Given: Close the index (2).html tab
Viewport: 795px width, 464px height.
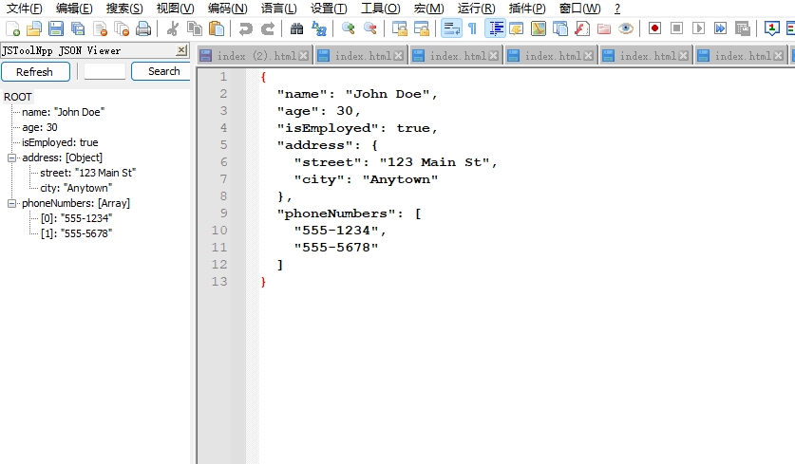Looking at the screenshot, I should [303, 56].
